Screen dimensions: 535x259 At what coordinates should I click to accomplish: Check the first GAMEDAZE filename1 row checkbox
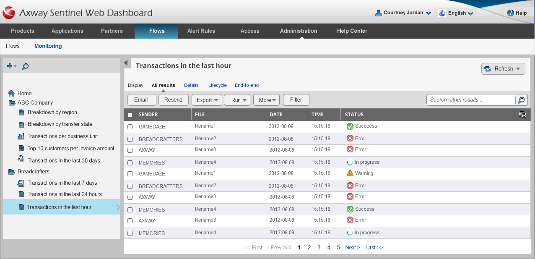click(x=130, y=127)
